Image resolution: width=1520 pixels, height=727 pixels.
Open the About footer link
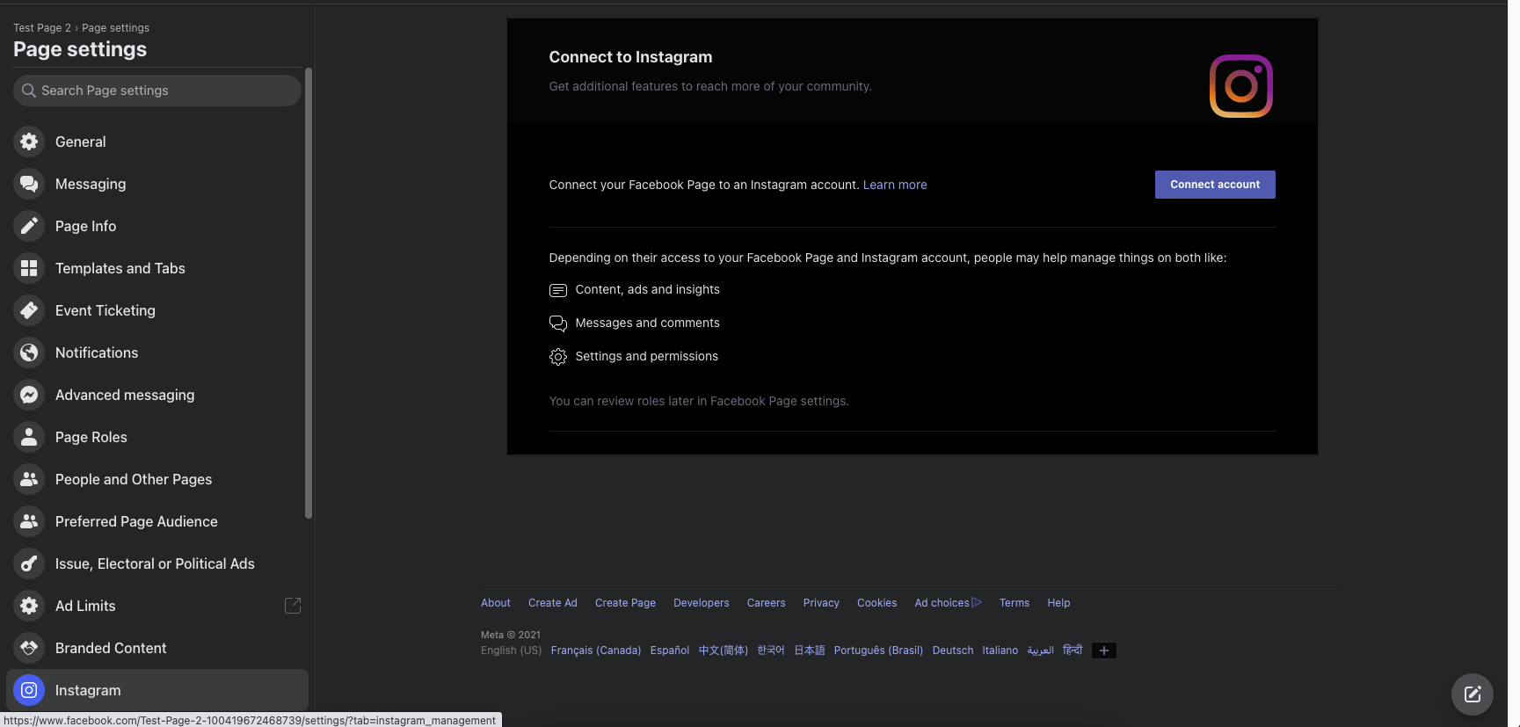[496, 603]
